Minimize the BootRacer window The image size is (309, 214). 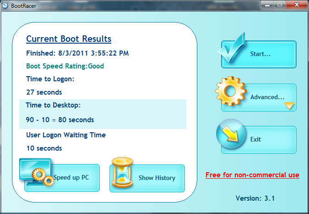point(267,5)
